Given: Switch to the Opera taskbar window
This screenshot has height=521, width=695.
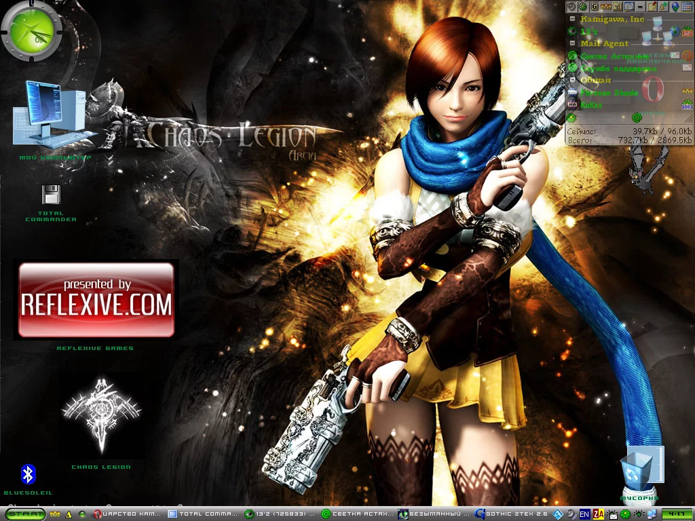Looking at the screenshot, I should point(127,514).
